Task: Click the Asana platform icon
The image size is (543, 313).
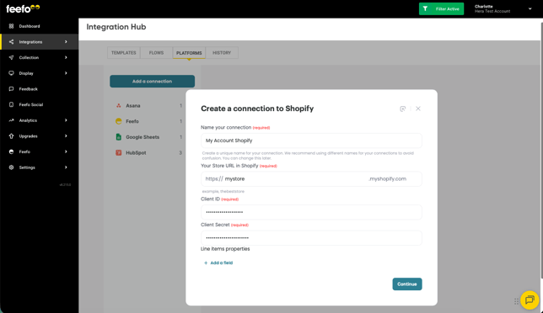Action: [118, 106]
